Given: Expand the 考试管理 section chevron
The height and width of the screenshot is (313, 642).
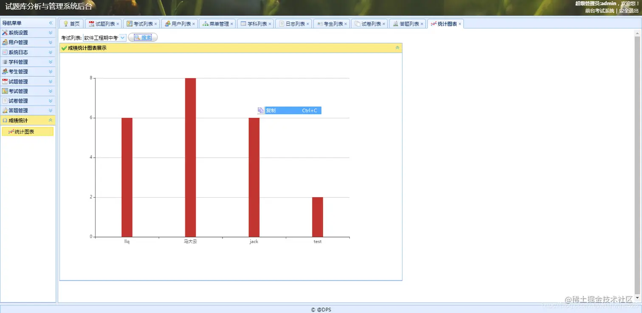Looking at the screenshot, I should point(51,91).
